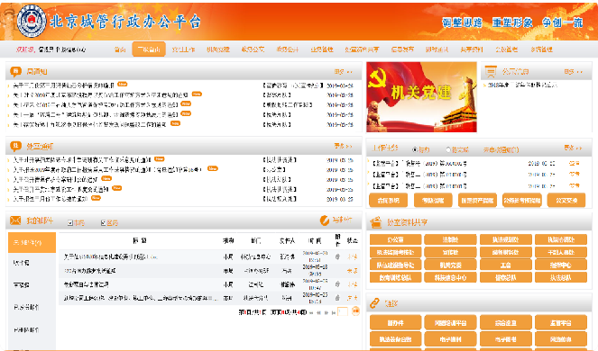The height and width of the screenshot is (351, 598).
Task: Go to previous page of mail list
Action: (x=318, y=312)
